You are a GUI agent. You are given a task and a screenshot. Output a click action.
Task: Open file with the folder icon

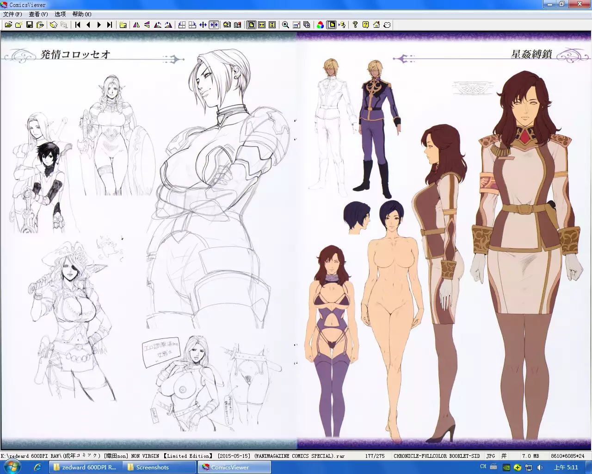pyautogui.click(x=8, y=25)
